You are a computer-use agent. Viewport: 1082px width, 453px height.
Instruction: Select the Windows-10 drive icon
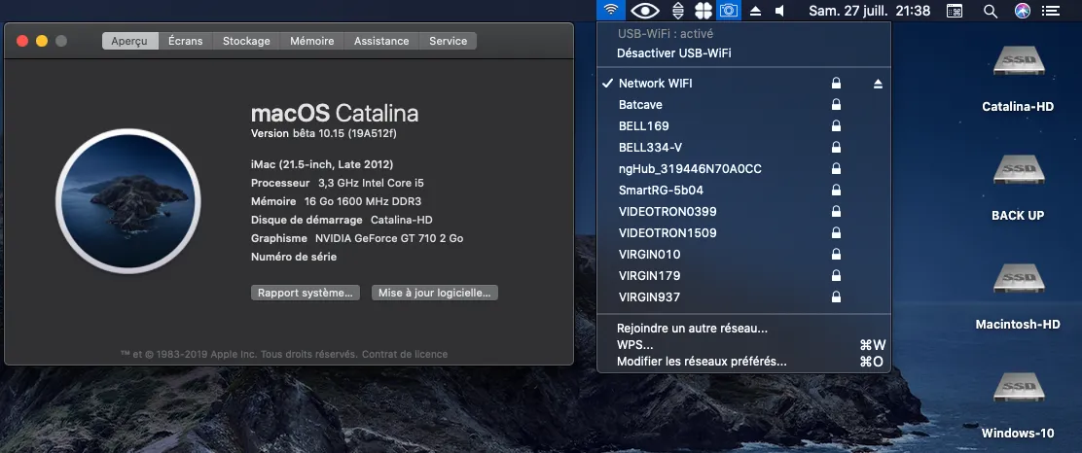1019,387
